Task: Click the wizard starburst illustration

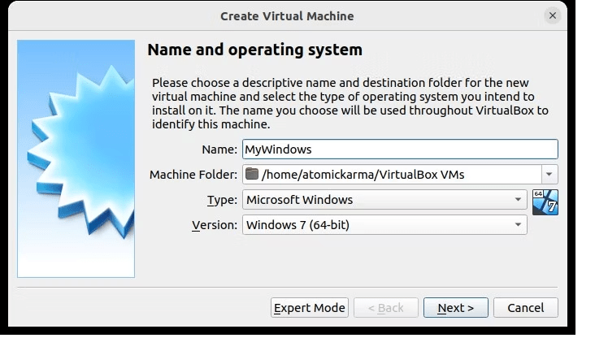Action: point(76,158)
